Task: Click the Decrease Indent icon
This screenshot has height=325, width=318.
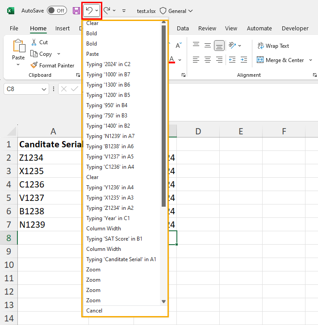Action: pyautogui.click(x=232, y=60)
